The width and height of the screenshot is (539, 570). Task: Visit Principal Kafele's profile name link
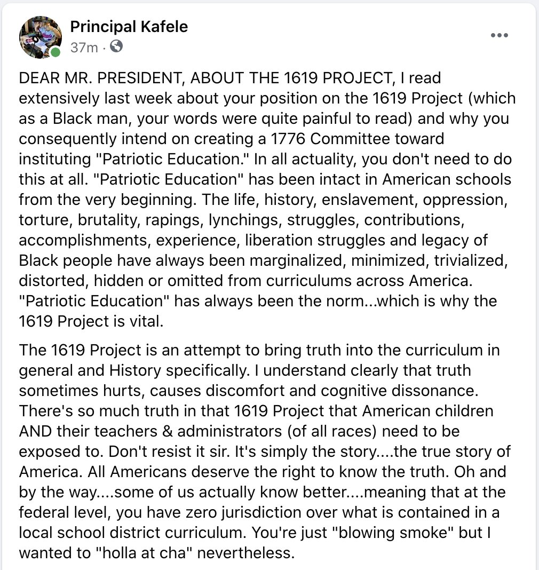[129, 27]
